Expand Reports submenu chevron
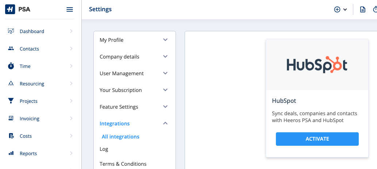The image size is (377, 169). 71,153
